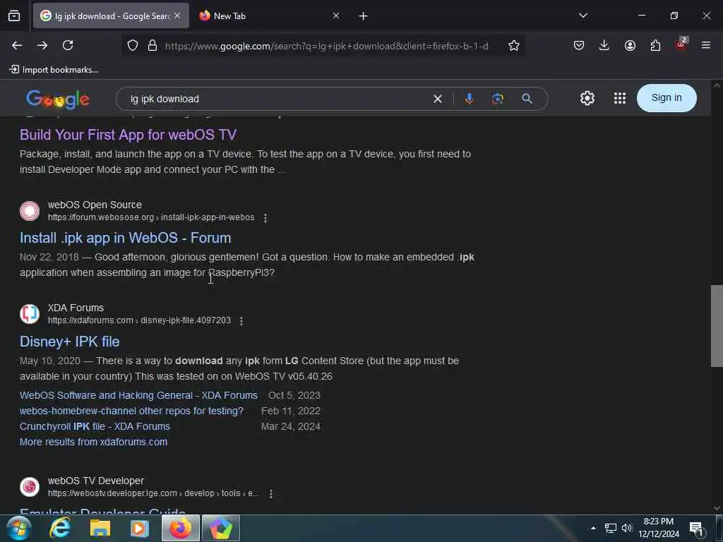Open Google apps grid
Viewport: 723px width, 542px height.
pos(620,98)
